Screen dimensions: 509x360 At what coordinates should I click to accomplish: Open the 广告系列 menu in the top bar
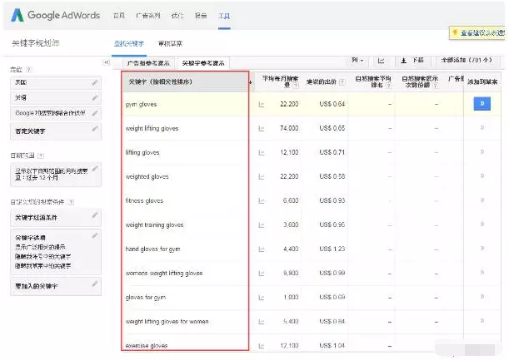pyautogui.click(x=149, y=16)
